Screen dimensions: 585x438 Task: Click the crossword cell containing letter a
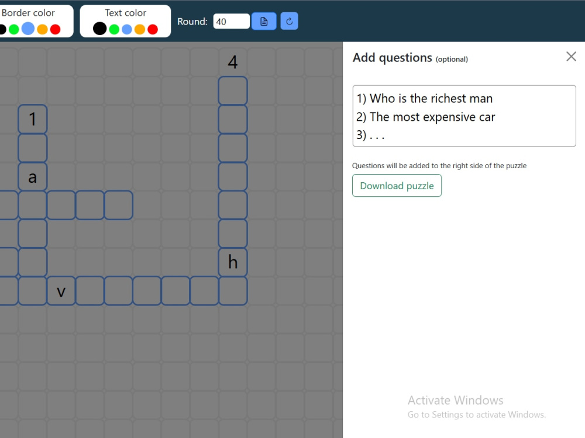32,176
